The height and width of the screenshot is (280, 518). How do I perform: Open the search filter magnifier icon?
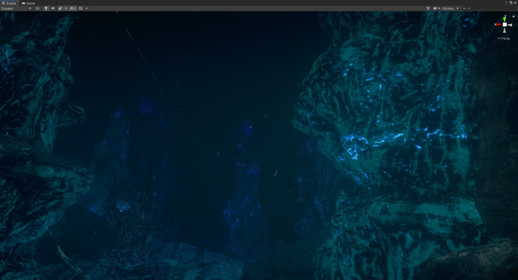tap(464, 8)
